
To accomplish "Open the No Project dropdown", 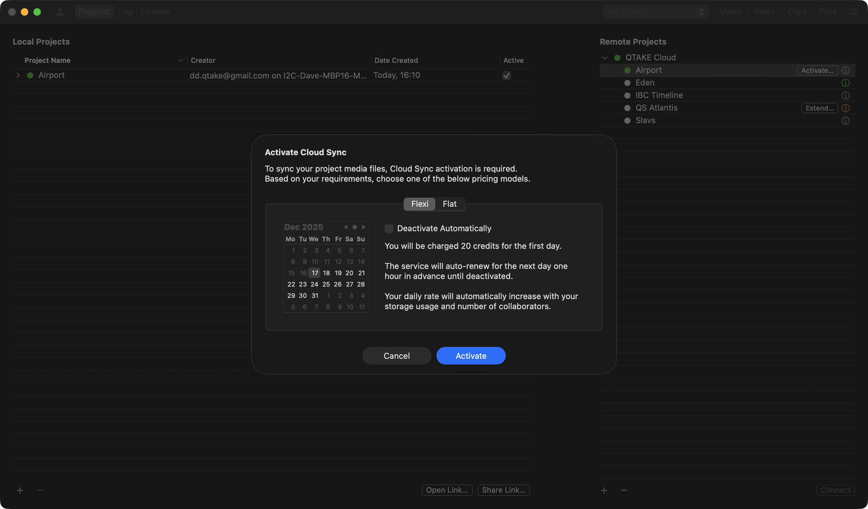I will (656, 12).
